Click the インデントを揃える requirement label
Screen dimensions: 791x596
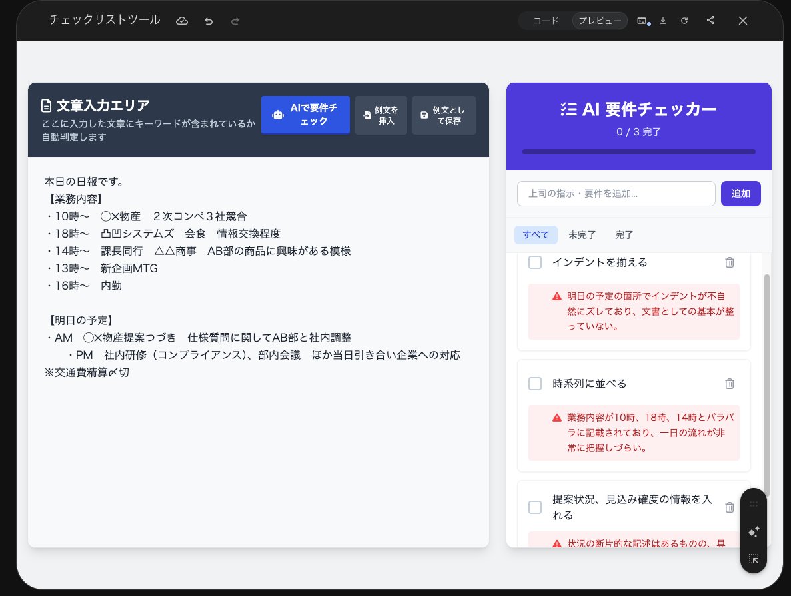(600, 262)
